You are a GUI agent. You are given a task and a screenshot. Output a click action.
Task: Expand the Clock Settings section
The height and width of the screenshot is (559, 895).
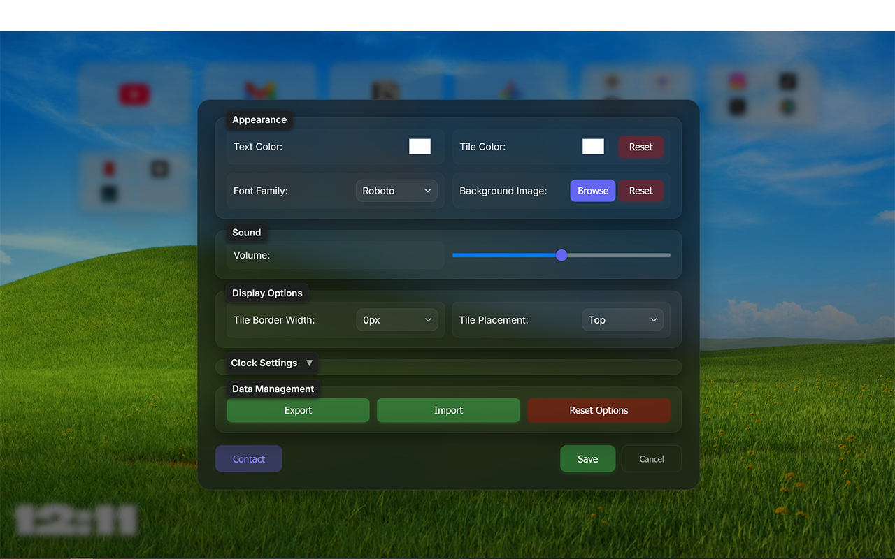271,363
